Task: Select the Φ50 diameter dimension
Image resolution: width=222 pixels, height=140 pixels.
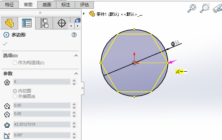Action: (x=175, y=43)
